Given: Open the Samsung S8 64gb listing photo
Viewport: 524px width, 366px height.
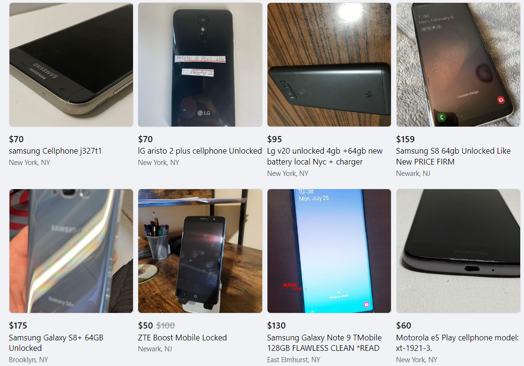Looking at the screenshot, I should [x=458, y=64].
